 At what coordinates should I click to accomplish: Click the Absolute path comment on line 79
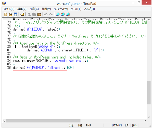tap(55, 43)
